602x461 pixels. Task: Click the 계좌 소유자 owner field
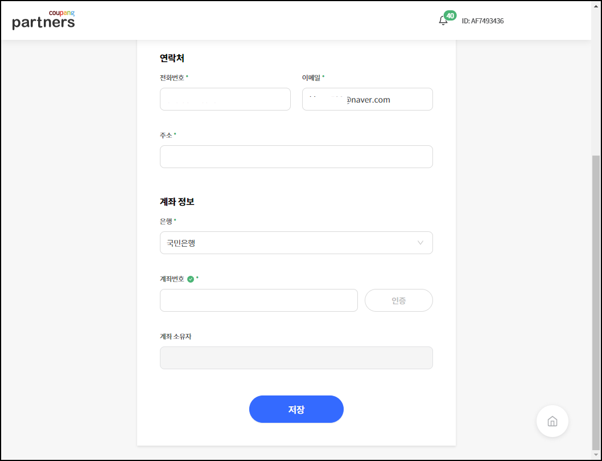pos(296,358)
